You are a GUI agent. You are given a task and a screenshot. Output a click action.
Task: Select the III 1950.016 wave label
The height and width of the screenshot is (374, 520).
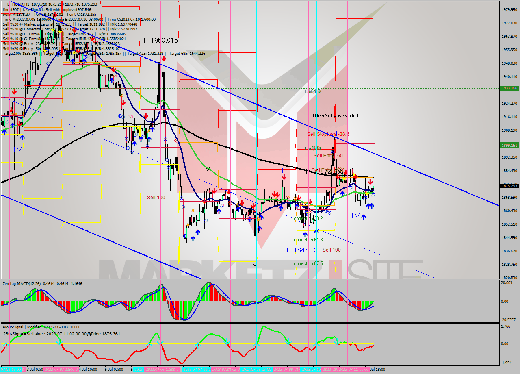[x=159, y=40]
